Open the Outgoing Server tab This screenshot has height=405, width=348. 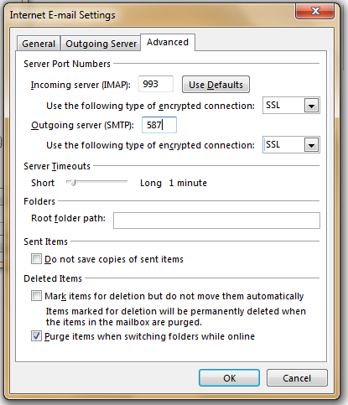[x=101, y=44]
